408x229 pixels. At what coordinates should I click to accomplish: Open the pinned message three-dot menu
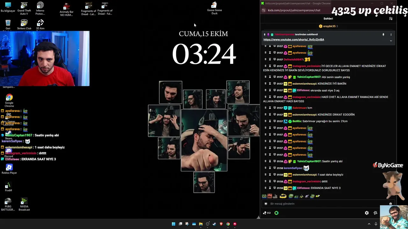point(391,34)
